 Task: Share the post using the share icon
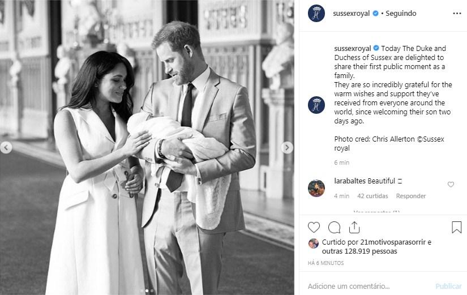354,227
